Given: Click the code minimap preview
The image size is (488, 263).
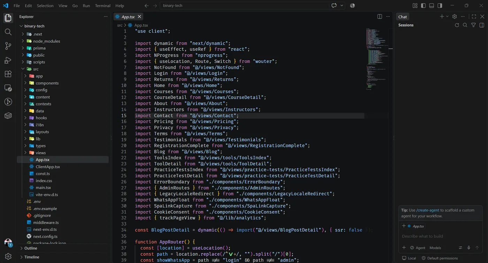Looking at the screenshot, I should pyautogui.click(x=378, y=59).
